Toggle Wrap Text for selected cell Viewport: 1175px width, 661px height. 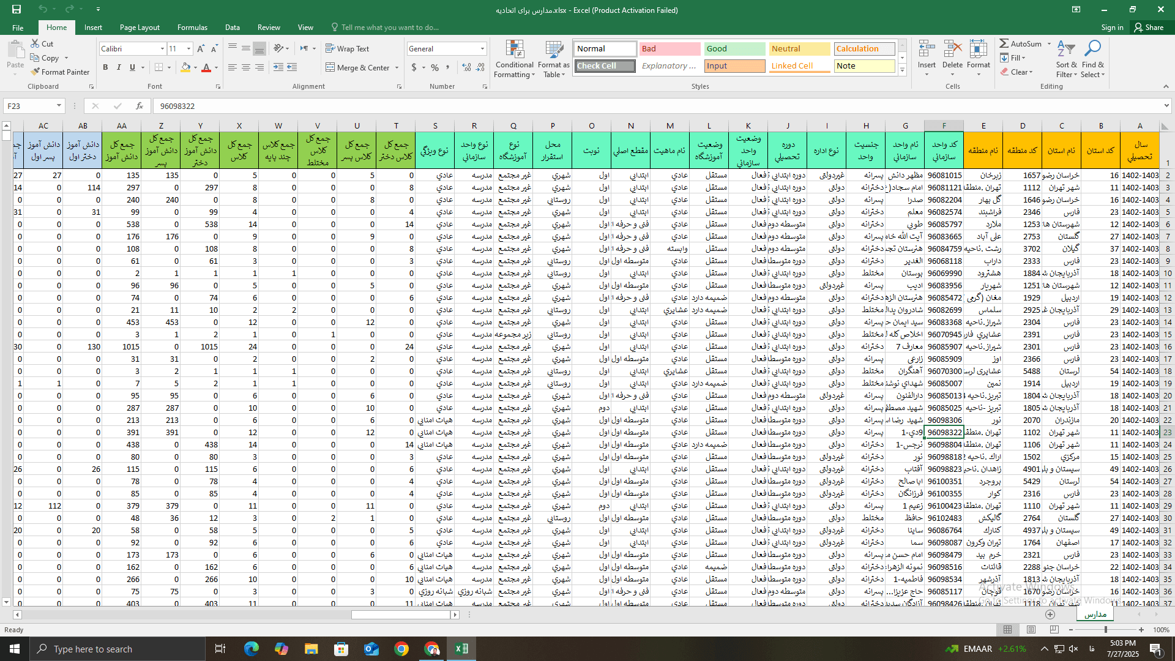click(x=347, y=48)
